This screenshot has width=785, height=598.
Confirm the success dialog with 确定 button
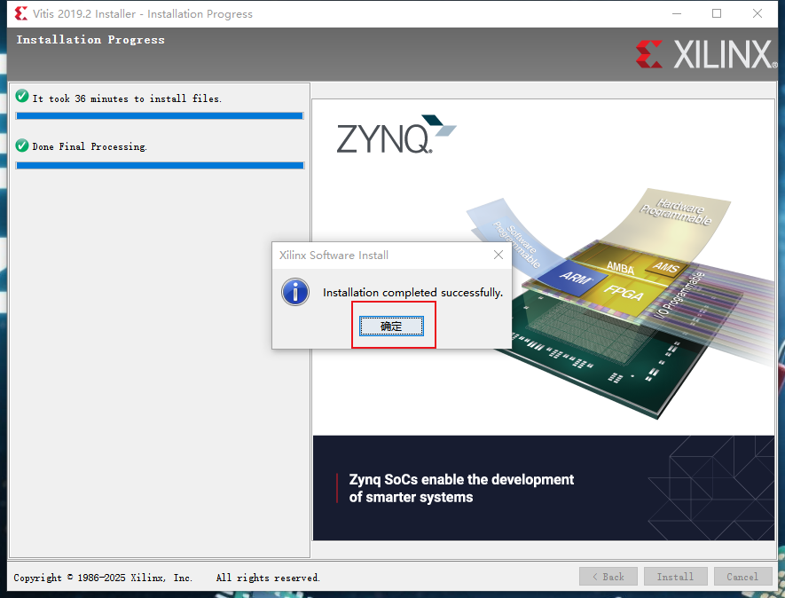[391, 326]
